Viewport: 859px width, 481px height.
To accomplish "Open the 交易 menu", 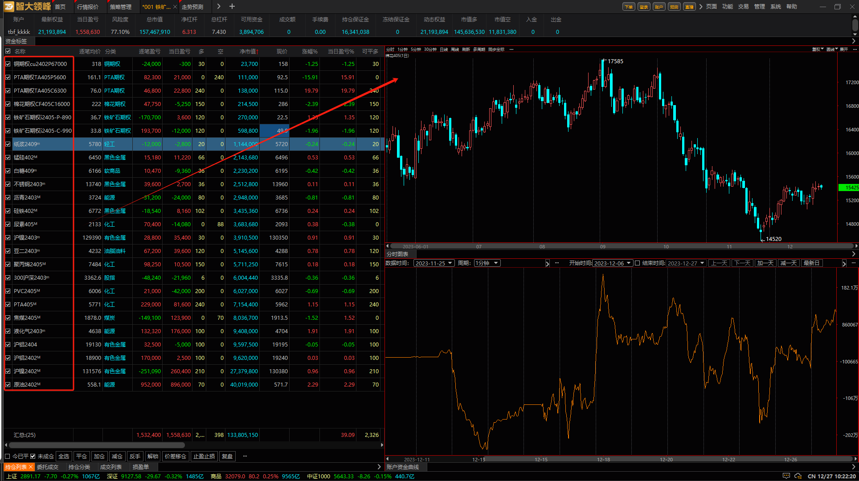I will pyautogui.click(x=744, y=7).
